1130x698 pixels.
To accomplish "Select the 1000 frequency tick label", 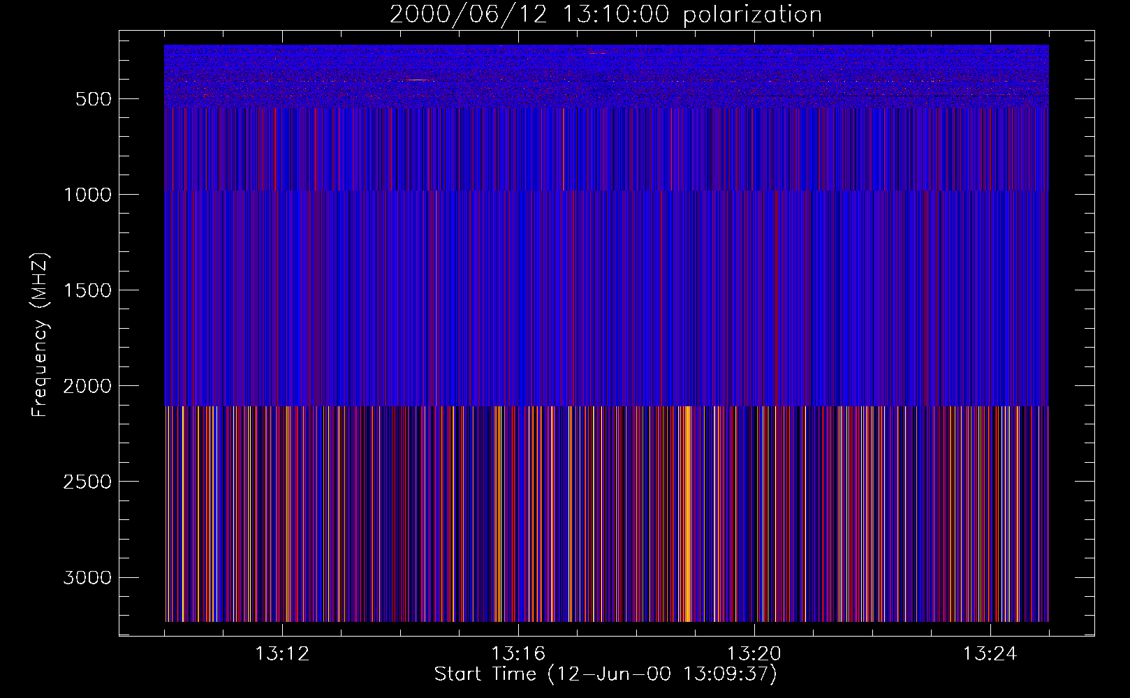I will click(x=87, y=195).
